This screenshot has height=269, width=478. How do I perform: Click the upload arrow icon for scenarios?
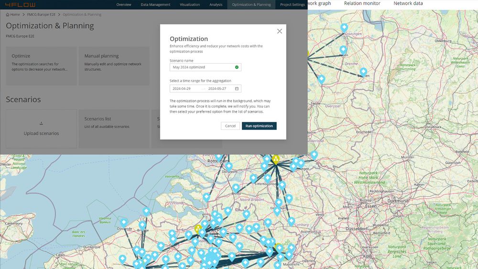point(41,123)
